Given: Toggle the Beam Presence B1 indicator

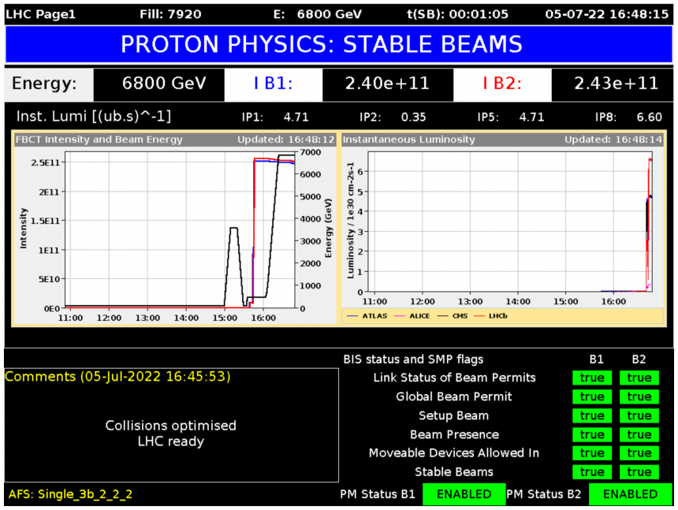Looking at the screenshot, I should tap(591, 434).
